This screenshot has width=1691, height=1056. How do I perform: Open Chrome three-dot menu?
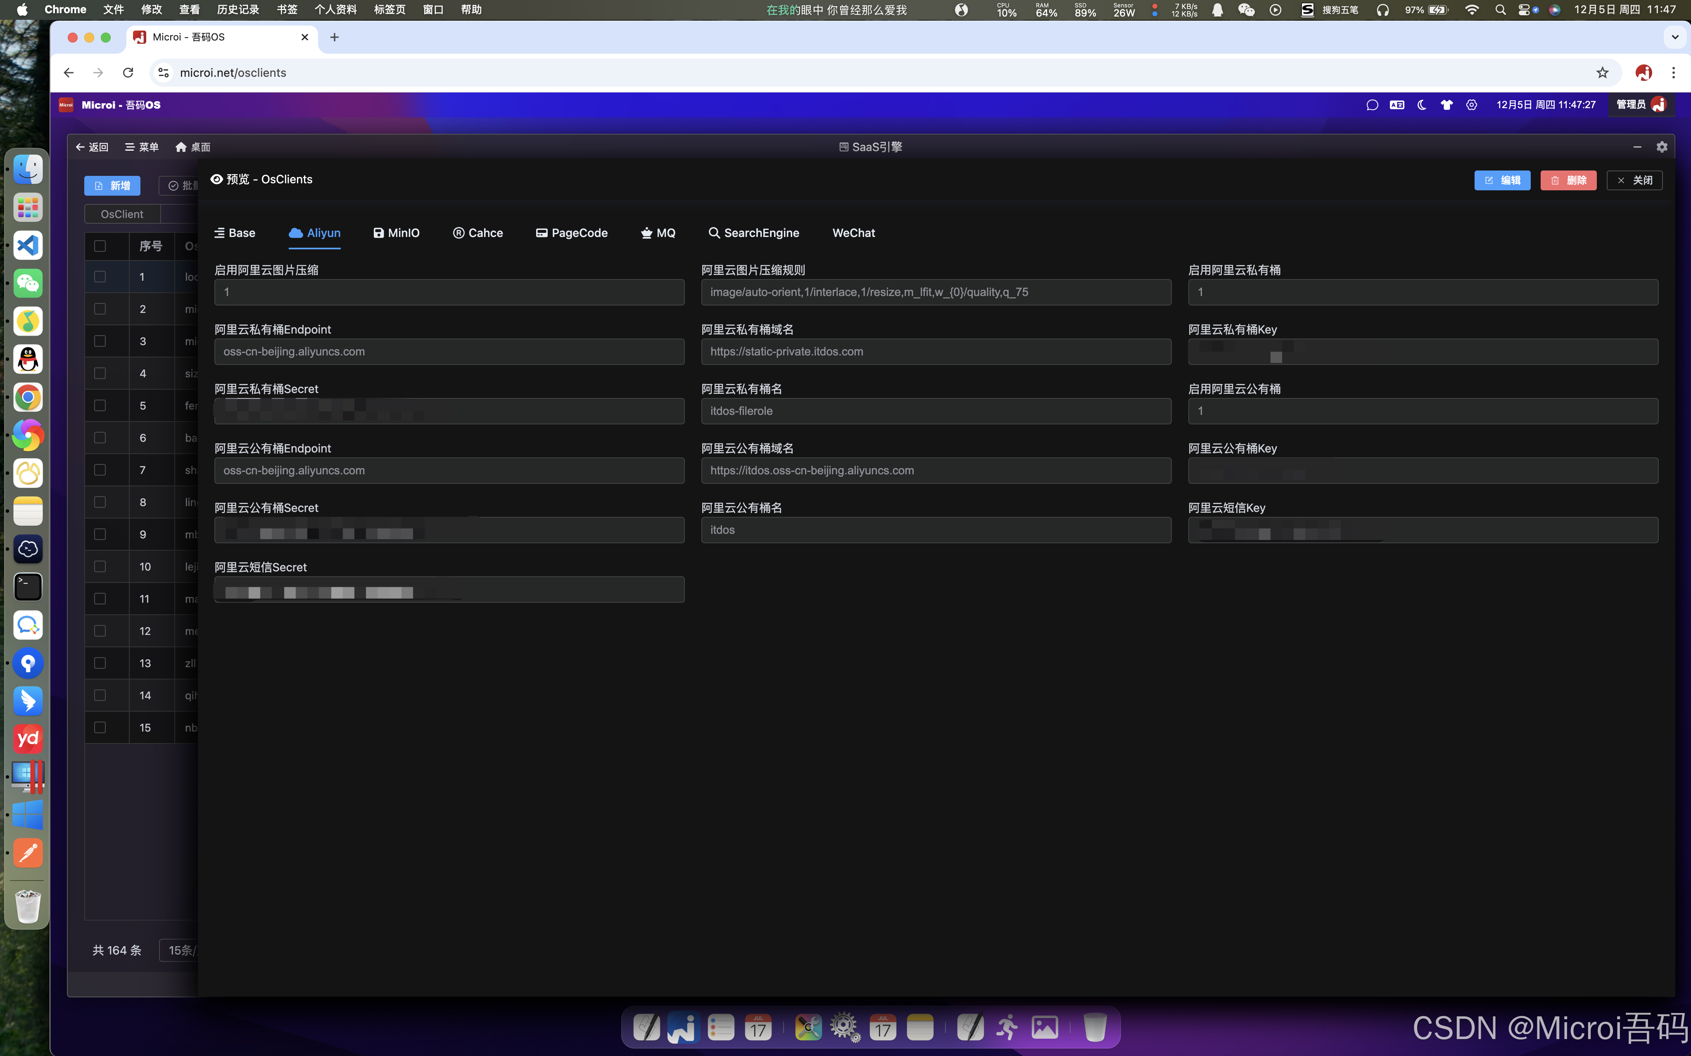coord(1673,73)
